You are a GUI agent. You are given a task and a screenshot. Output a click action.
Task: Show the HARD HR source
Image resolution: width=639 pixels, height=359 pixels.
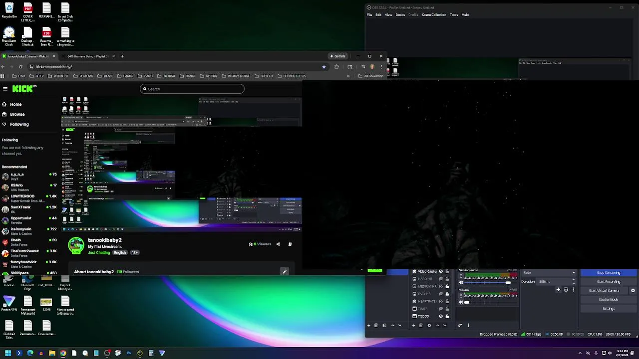441,279
